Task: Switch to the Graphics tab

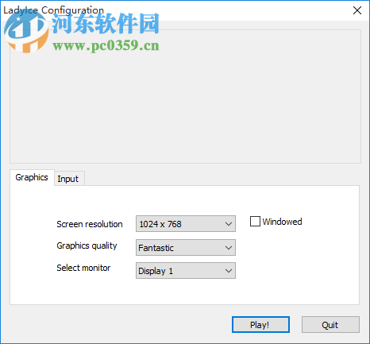Action: tap(32, 177)
